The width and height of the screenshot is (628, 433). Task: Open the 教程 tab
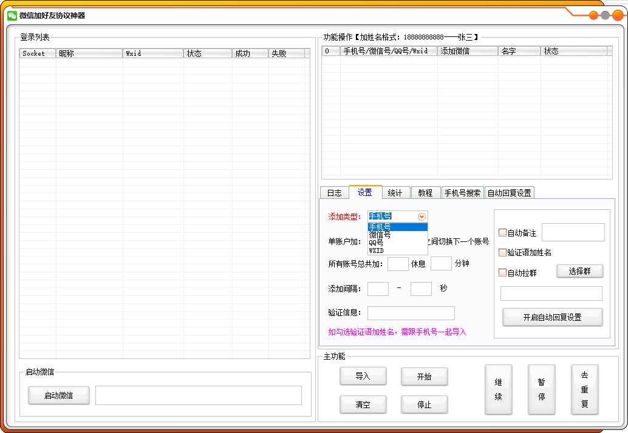(x=425, y=193)
